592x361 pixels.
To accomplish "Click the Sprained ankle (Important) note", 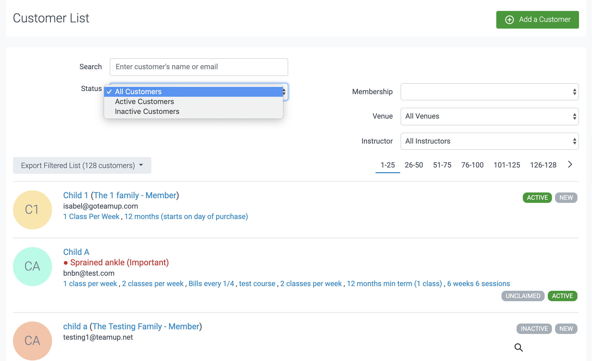I will pyautogui.click(x=119, y=262).
